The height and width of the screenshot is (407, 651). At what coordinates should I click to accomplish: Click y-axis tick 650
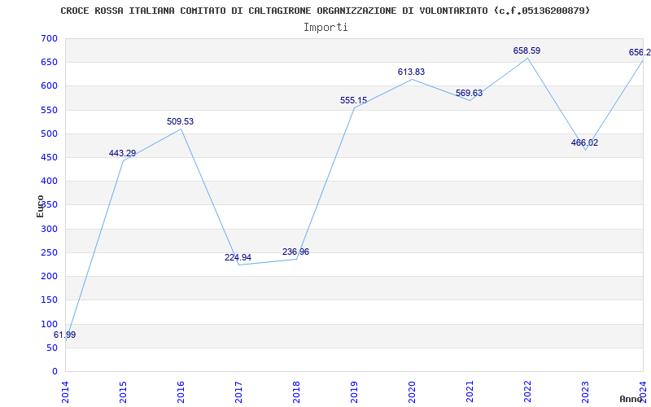49,63
